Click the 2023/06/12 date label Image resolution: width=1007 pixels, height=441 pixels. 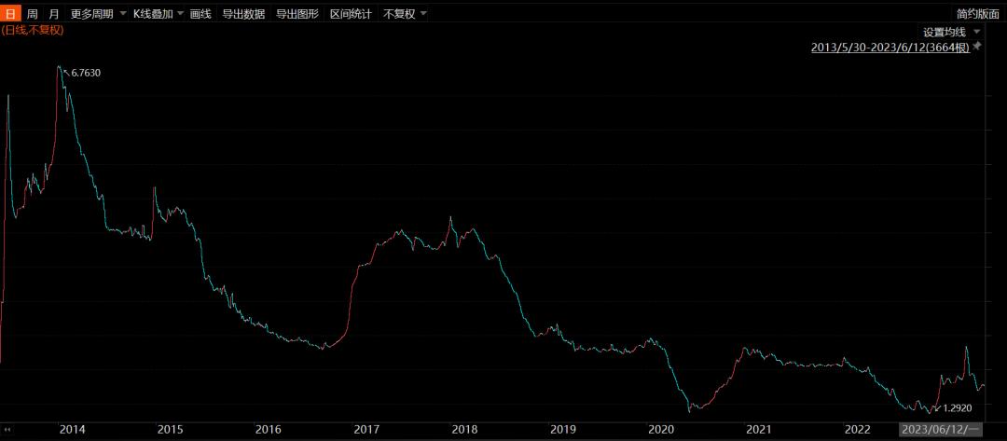point(939,430)
